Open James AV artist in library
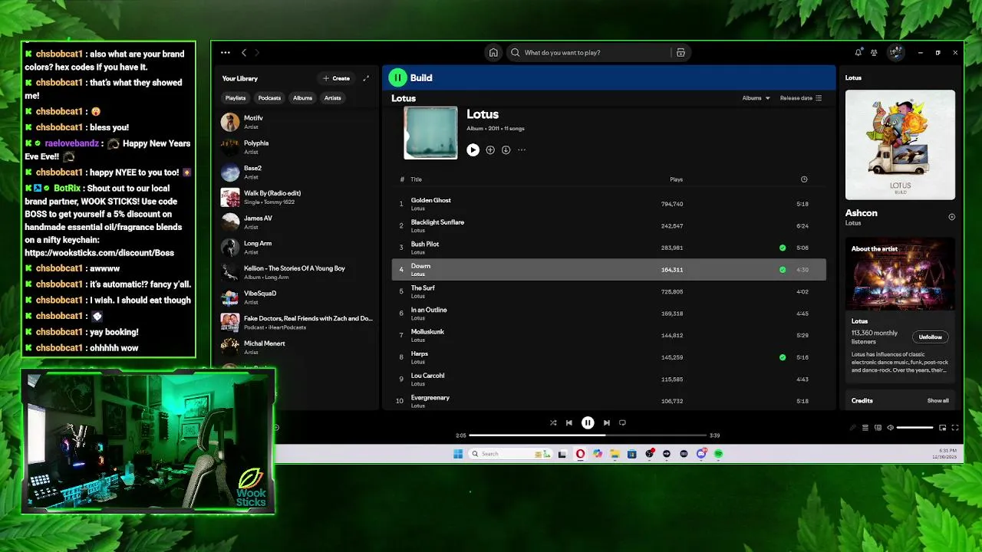This screenshot has height=552, width=982. pos(296,222)
